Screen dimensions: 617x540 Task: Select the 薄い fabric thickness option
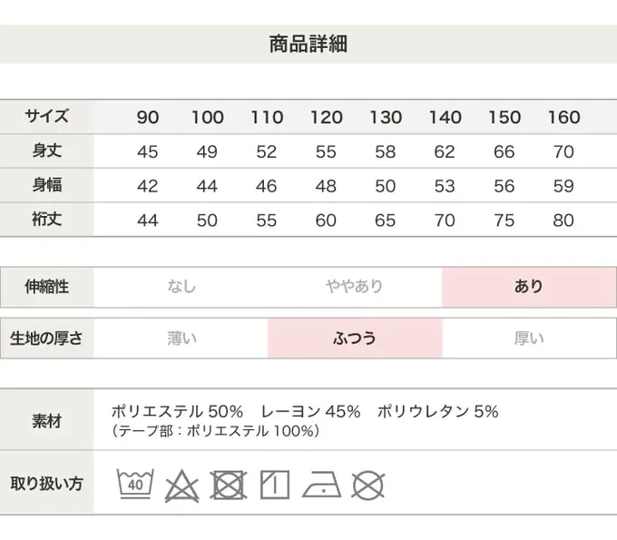[x=181, y=339]
